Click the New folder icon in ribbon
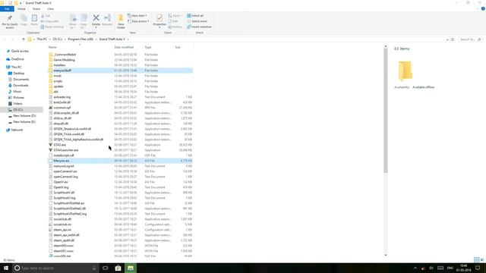486x273 pixels. [121, 18]
